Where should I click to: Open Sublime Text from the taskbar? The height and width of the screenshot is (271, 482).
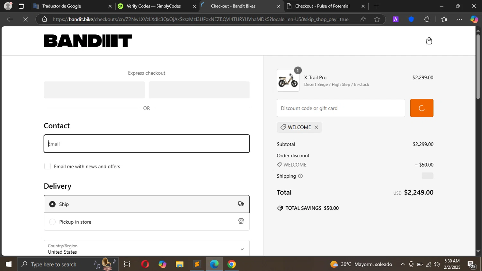[x=197, y=264]
